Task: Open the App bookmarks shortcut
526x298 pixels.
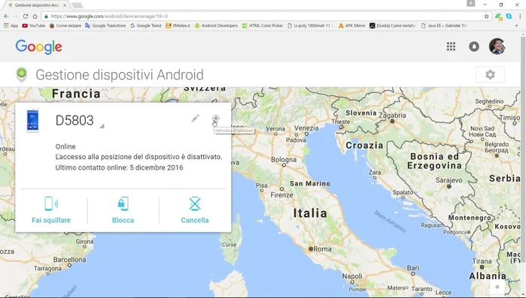Action: [11, 26]
